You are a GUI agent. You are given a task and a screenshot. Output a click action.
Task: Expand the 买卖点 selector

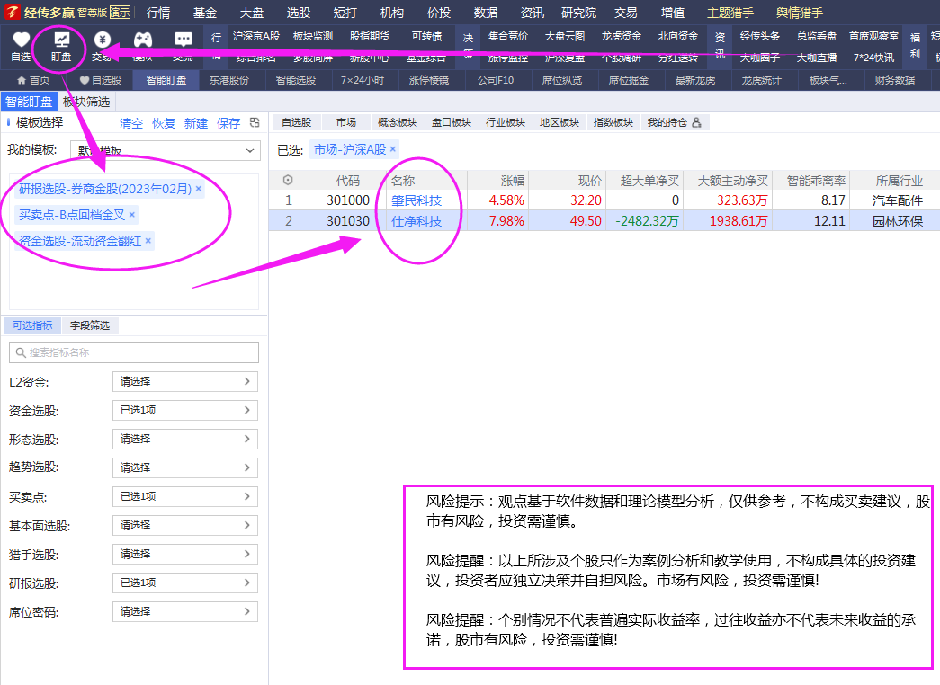coord(185,497)
